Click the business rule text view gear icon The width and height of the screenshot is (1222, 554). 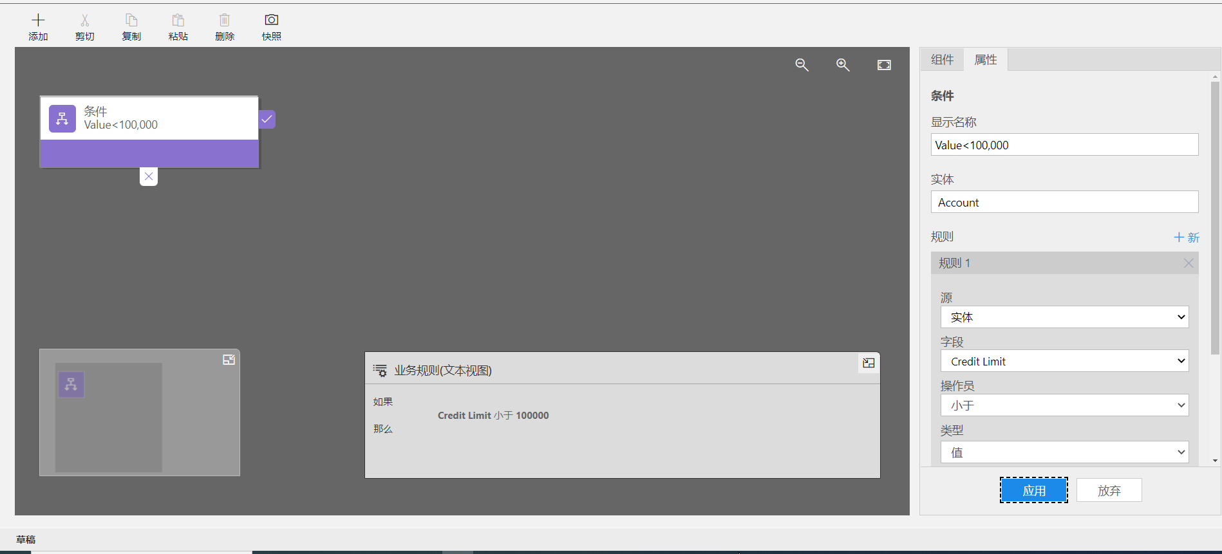coord(380,371)
